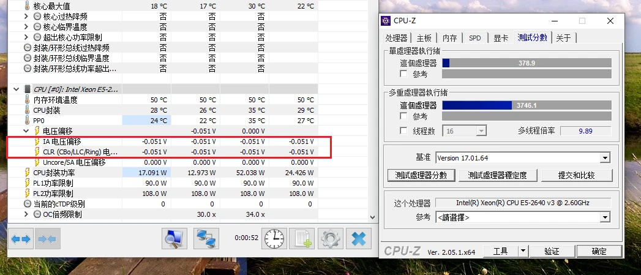This screenshot has height=275, width=641.
Task: Expand the 核心临界温度 row
Action: click(26, 26)
